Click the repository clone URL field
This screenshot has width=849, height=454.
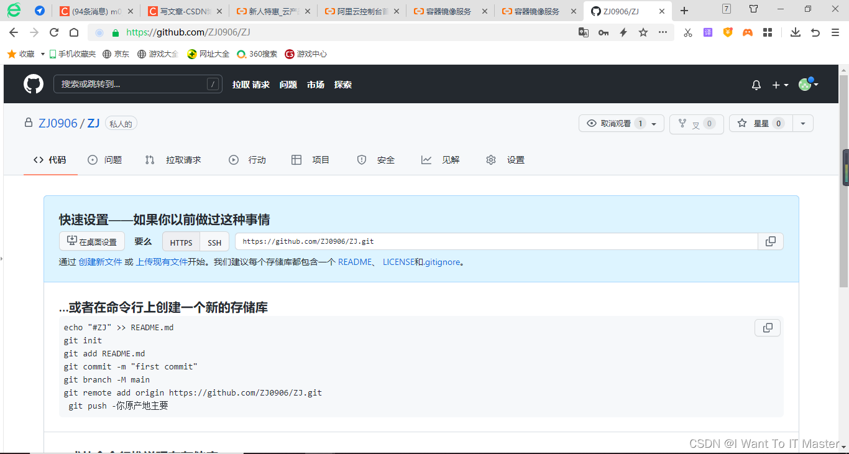(x=496, y=241)
